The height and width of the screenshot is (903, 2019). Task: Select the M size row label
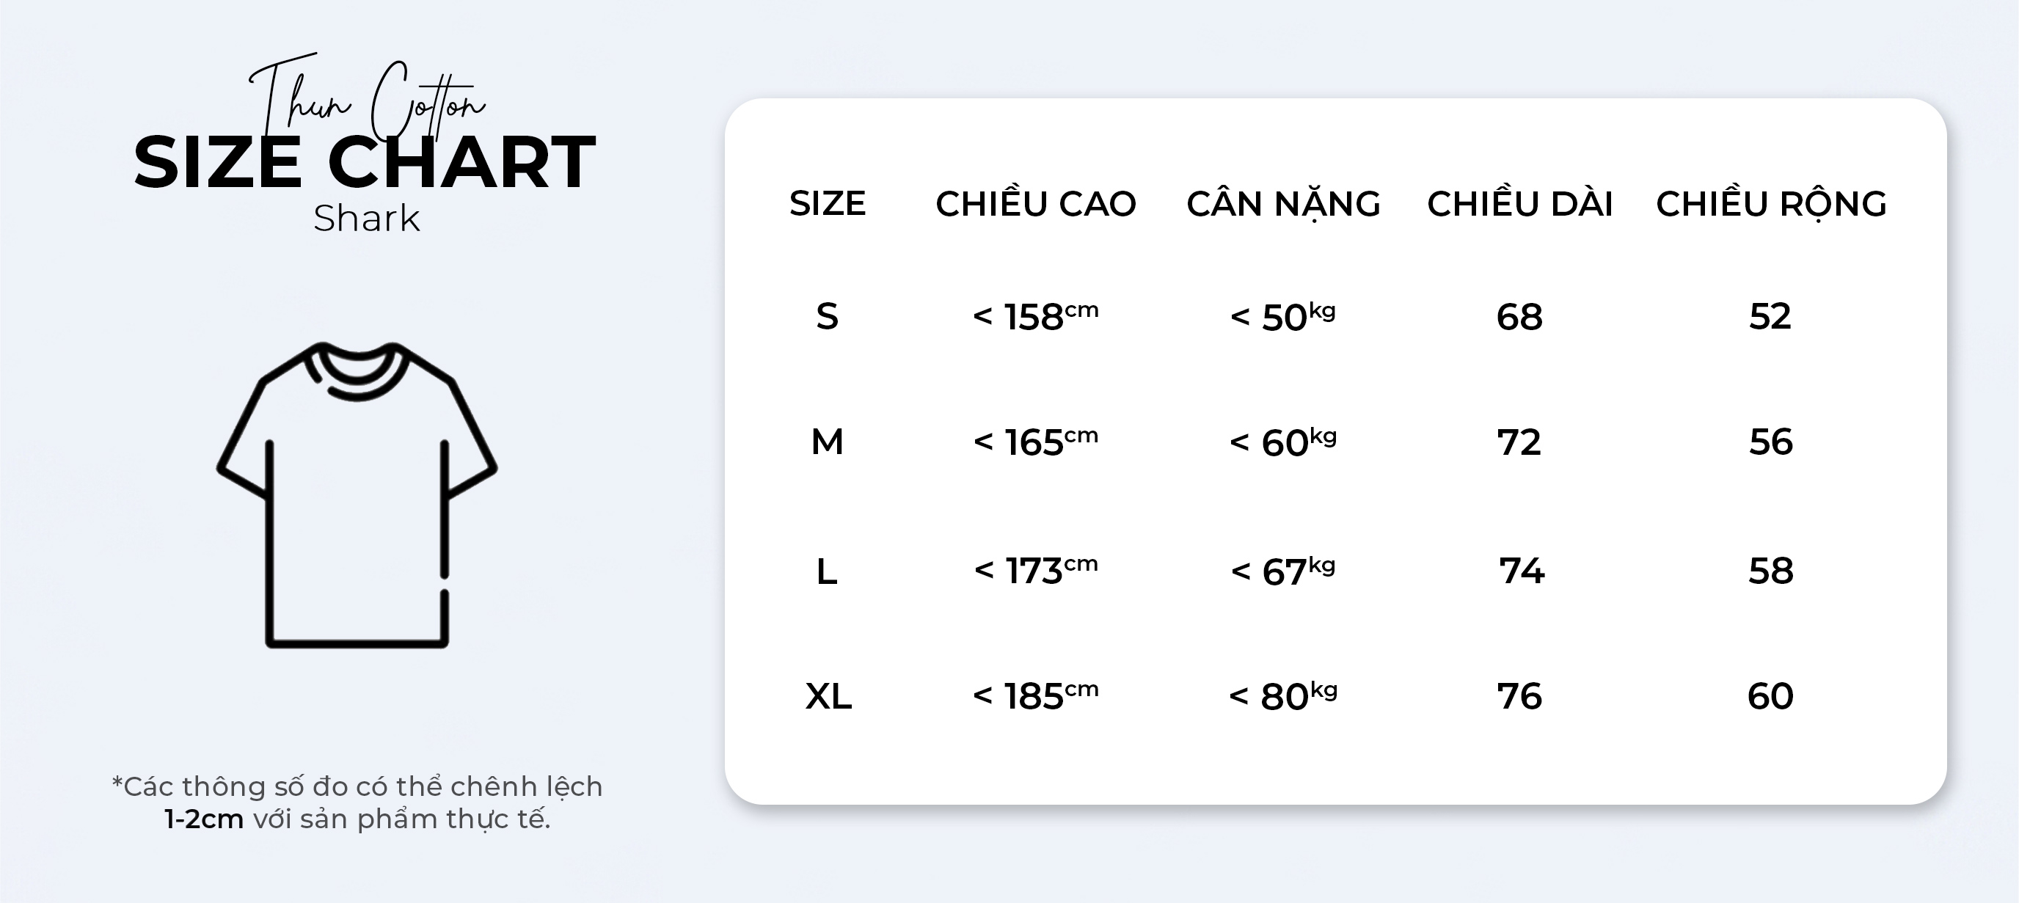tap(827, 442)
